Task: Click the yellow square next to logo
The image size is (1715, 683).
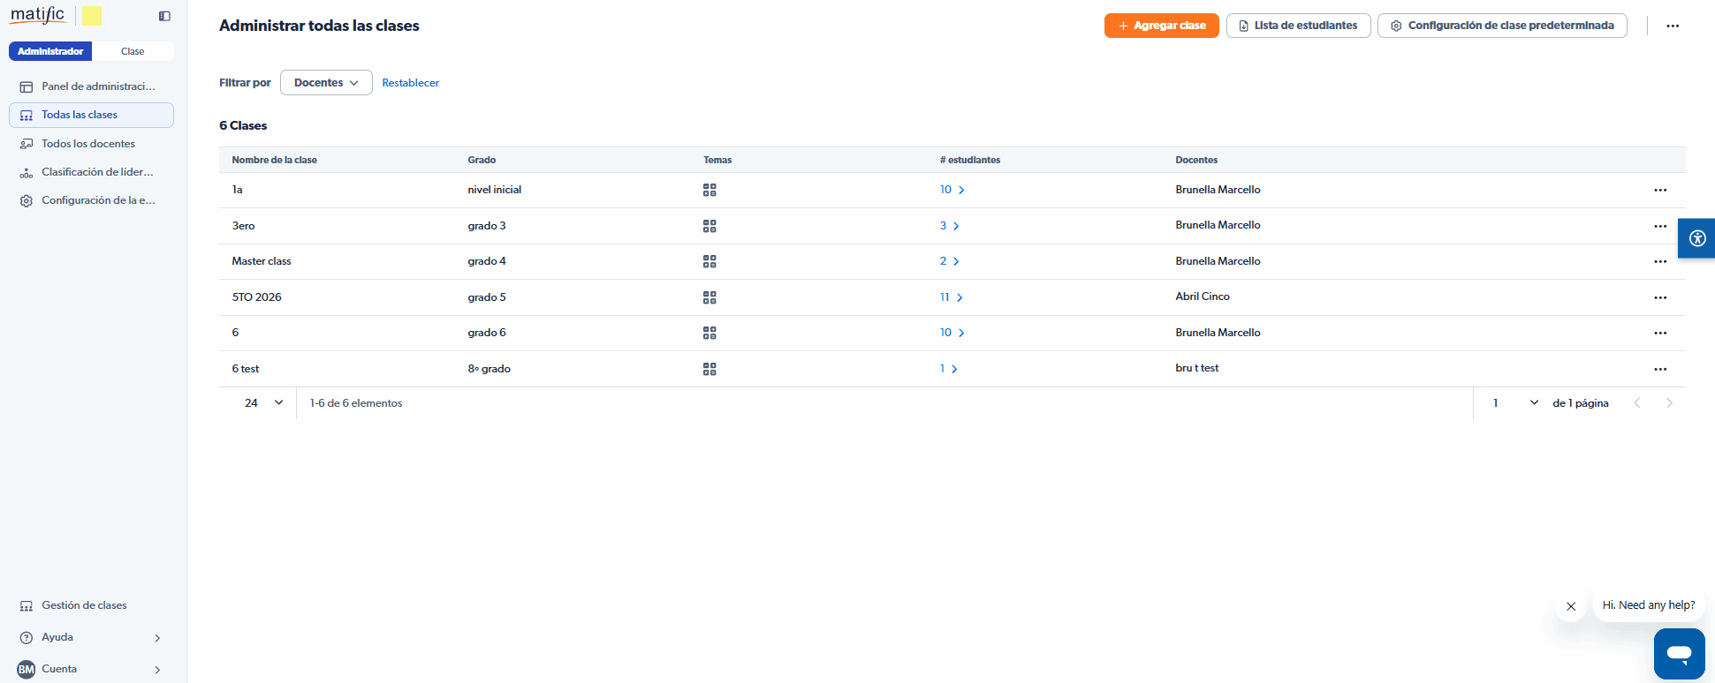Action: click(92, 16)
